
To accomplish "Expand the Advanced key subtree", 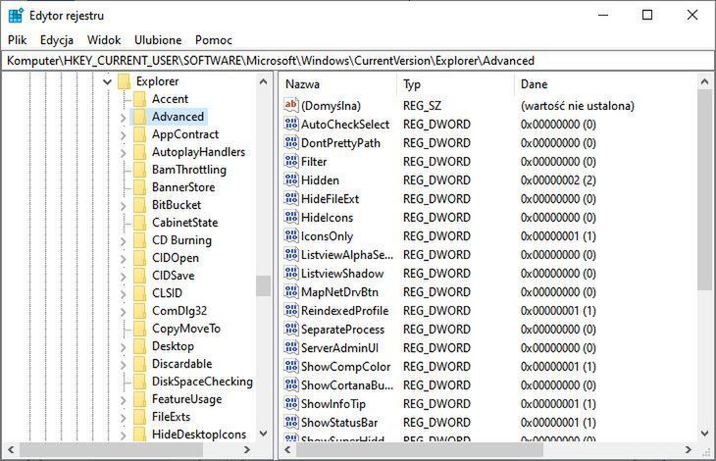I will click(124, 118).
